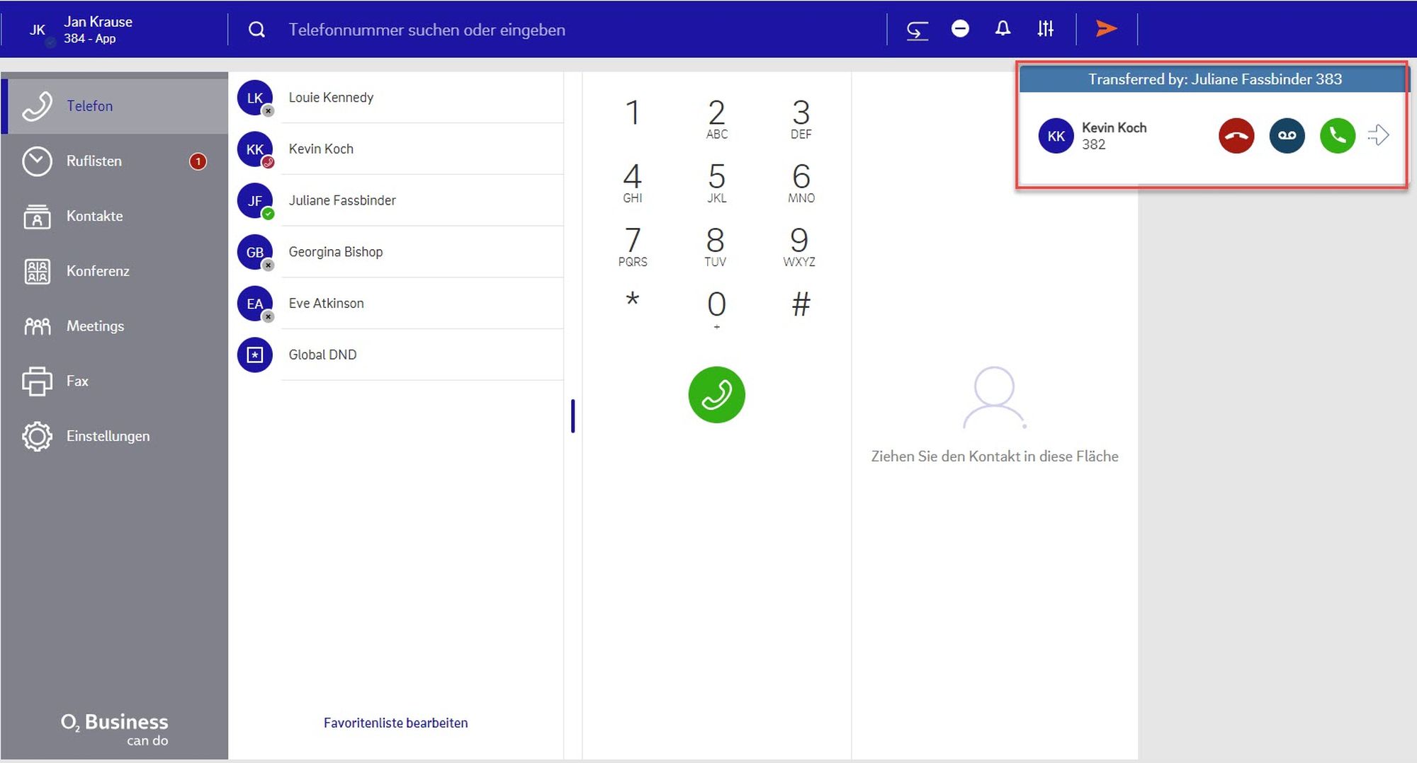
Task: Open audio settings sliders icon
Action: tap(1045, 29)
